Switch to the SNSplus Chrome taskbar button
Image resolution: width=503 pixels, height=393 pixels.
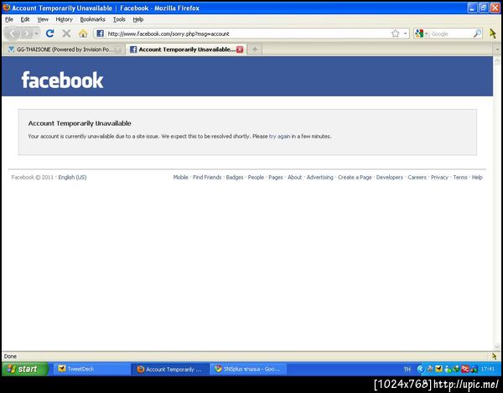(x=248, y=369)
